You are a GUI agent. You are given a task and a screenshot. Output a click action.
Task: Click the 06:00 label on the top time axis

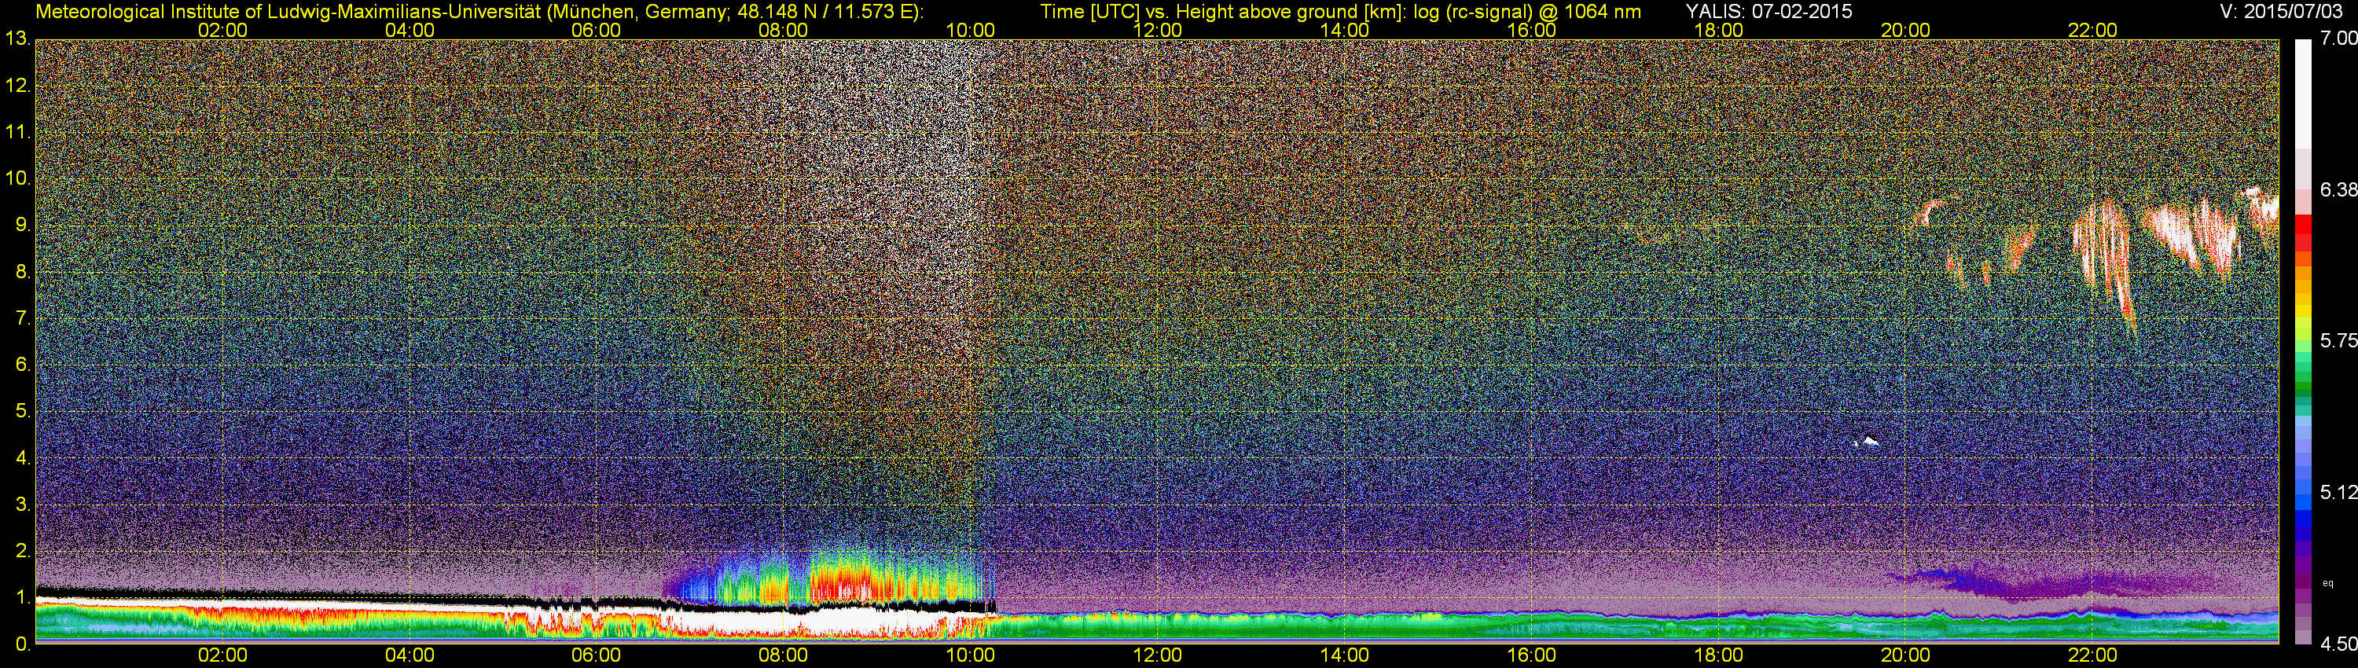596,30
